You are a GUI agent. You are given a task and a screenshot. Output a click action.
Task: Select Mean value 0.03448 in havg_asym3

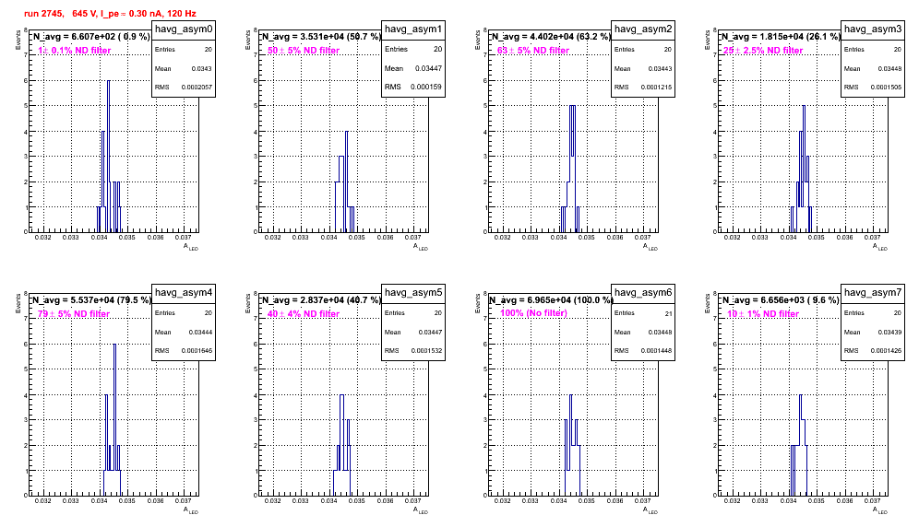pyautogui.click(x=889, y=68)
